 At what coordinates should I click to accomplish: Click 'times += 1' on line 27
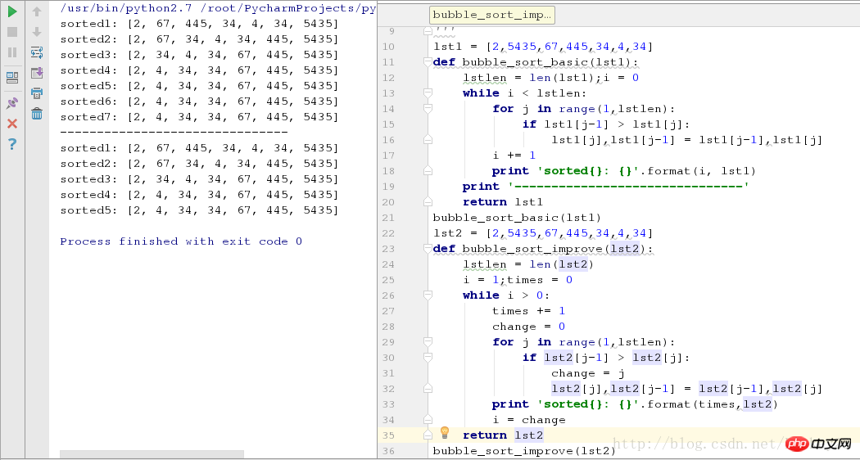529,311
